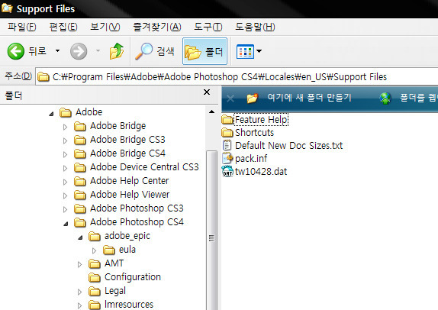Expand the Adobe Help Center node
This screenshot has height=310, width=438.
point(65,182)
